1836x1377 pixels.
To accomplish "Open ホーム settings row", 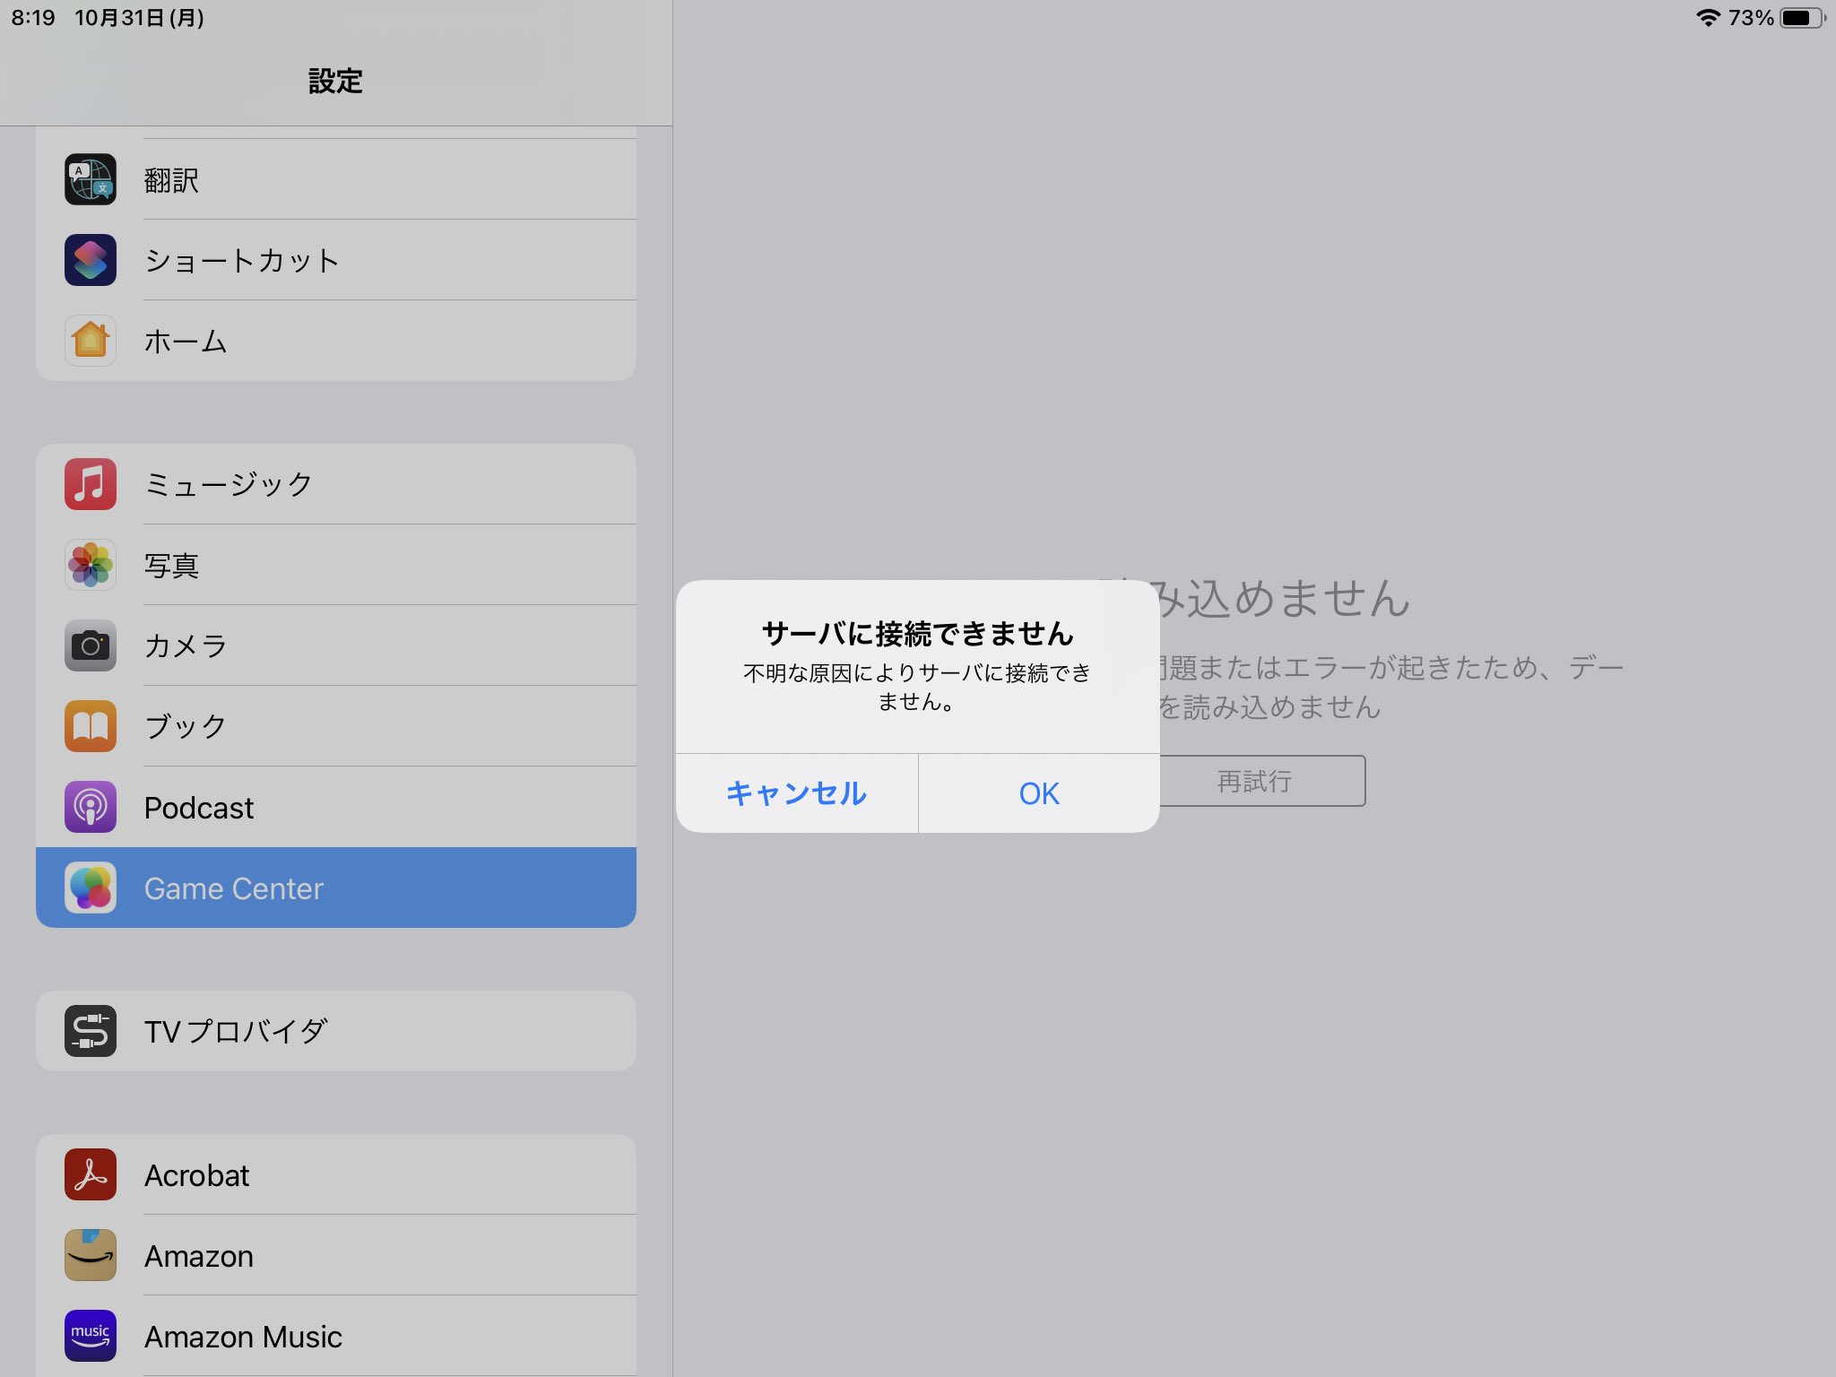I will point(336,341).
